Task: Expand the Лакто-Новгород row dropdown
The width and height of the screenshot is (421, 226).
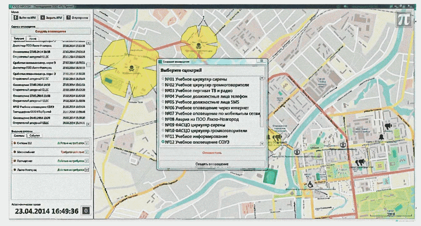Action: pyautogui.click(x=87, y=170)
